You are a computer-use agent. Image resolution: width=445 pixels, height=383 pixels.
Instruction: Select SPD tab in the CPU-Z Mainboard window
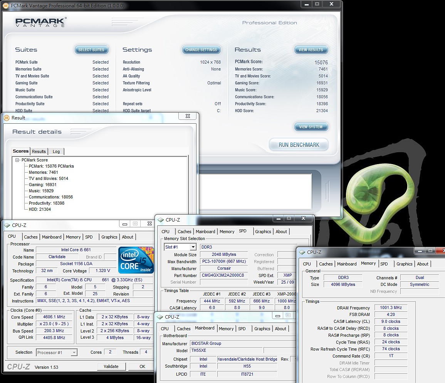tap(242, 329)
